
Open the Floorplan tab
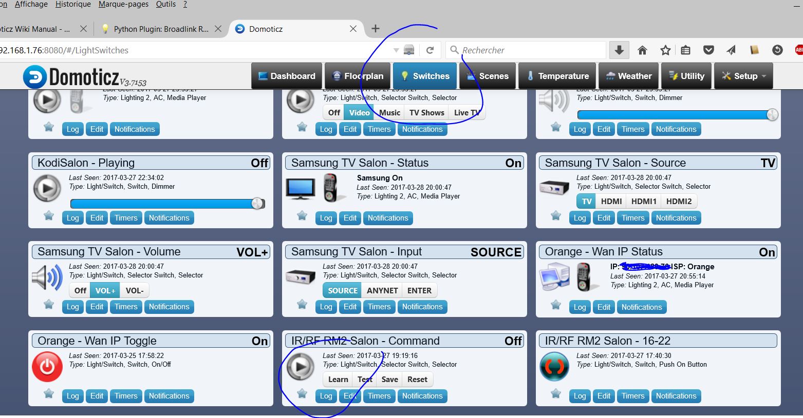point(358,76)
